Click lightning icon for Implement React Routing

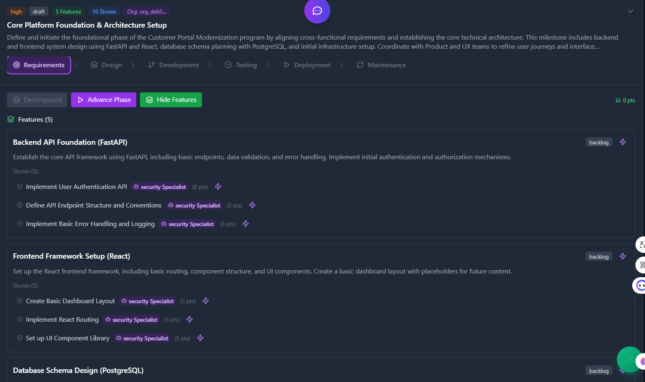coord(190,320)
